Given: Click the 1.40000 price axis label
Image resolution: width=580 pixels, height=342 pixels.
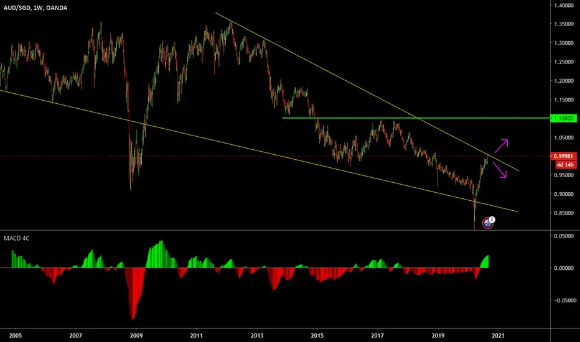Looking at the screenshot, I should [x=564, y=5].
